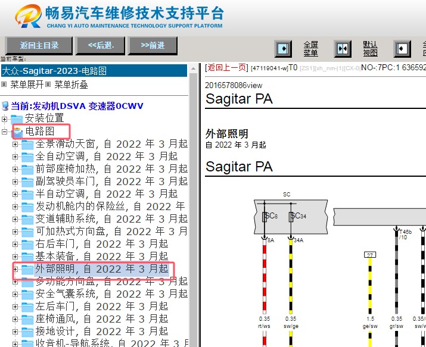Image resolution: width=426 pixels, height=347 pixels.
Task: Open 变道辅助系统 wiring diagram entry
Action: (x=111, y=218)
